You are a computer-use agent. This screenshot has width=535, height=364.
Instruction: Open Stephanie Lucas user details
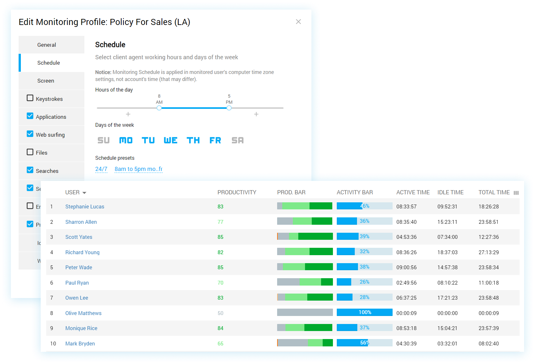pyautogui.click(x=85, y=206)
